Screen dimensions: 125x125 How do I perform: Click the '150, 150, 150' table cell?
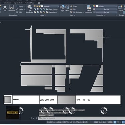98,100
